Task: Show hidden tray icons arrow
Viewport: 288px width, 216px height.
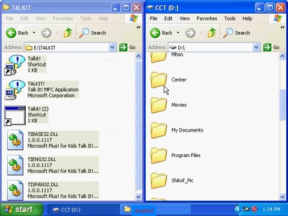Action: pos(238,209)
